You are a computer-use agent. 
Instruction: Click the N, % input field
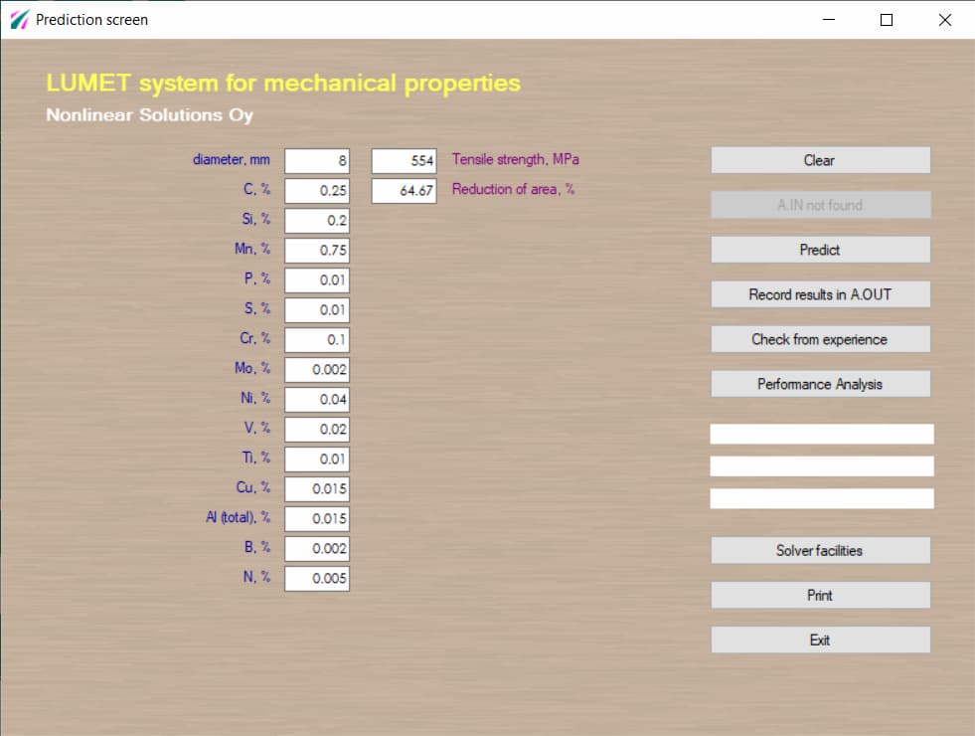coord(317,578)
